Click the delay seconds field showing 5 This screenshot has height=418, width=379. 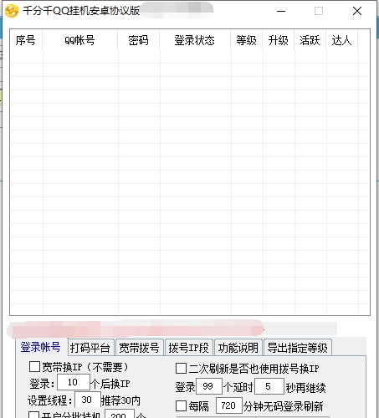269,386
